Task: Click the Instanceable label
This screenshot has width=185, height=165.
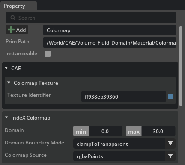Action: (21, 54)
